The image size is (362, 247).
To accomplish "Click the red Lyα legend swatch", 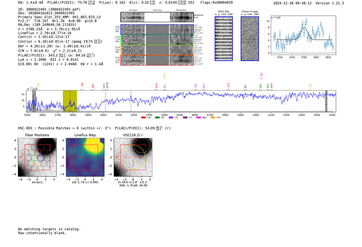I will click(x=143, y=118).
